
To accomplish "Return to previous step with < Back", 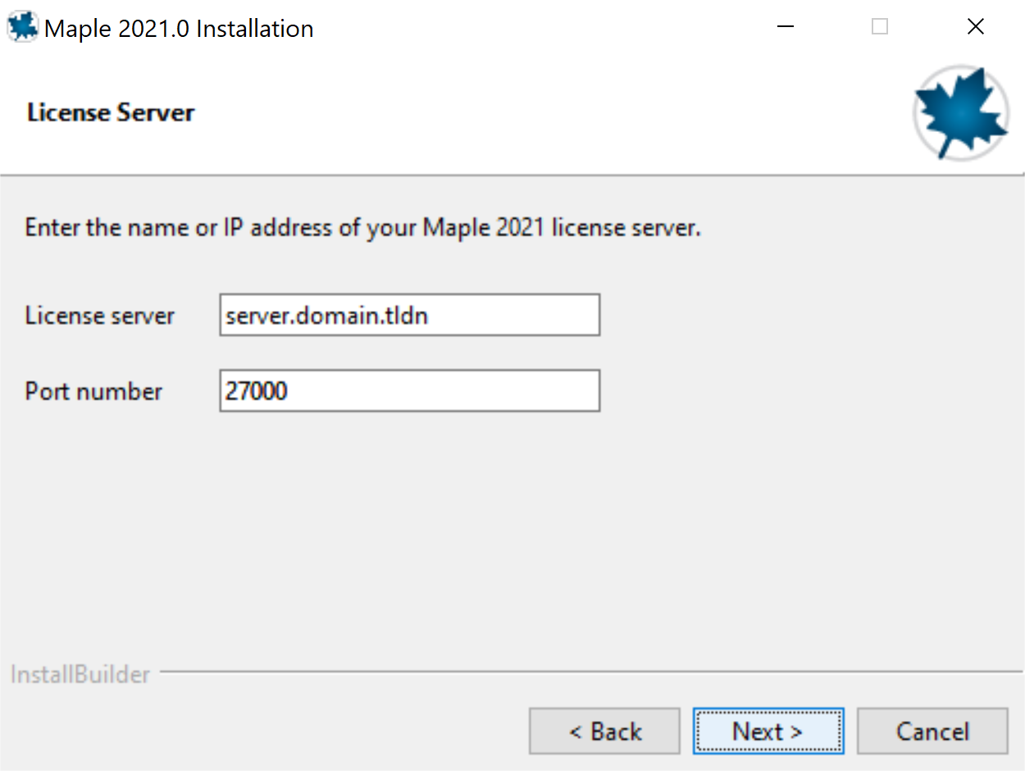I will click(x=604, y=731).
